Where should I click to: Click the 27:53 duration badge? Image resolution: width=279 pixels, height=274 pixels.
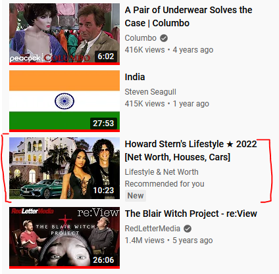103,124
